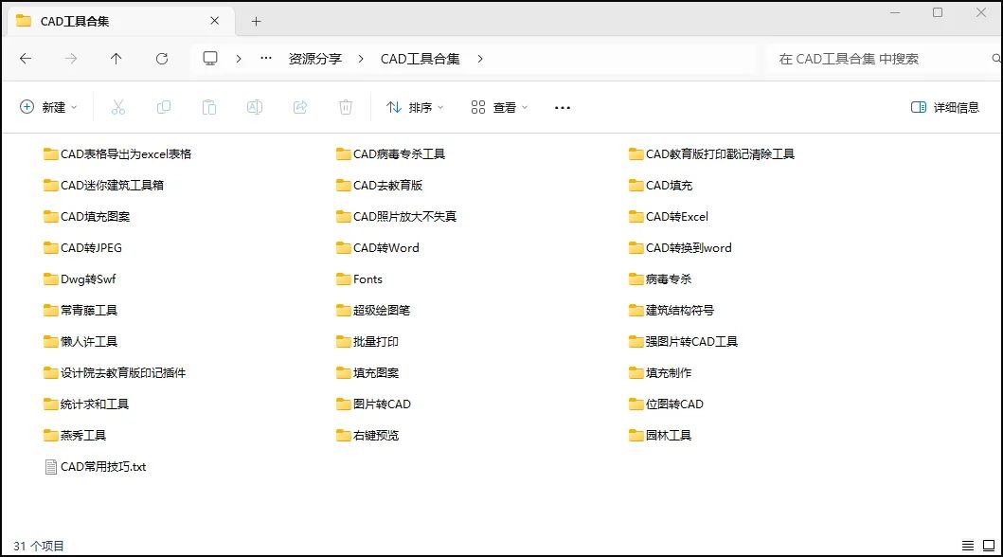The height and width of the screenshot is (557, 1003).
Task: Select folder CAD填充
Action: (661, 186)
